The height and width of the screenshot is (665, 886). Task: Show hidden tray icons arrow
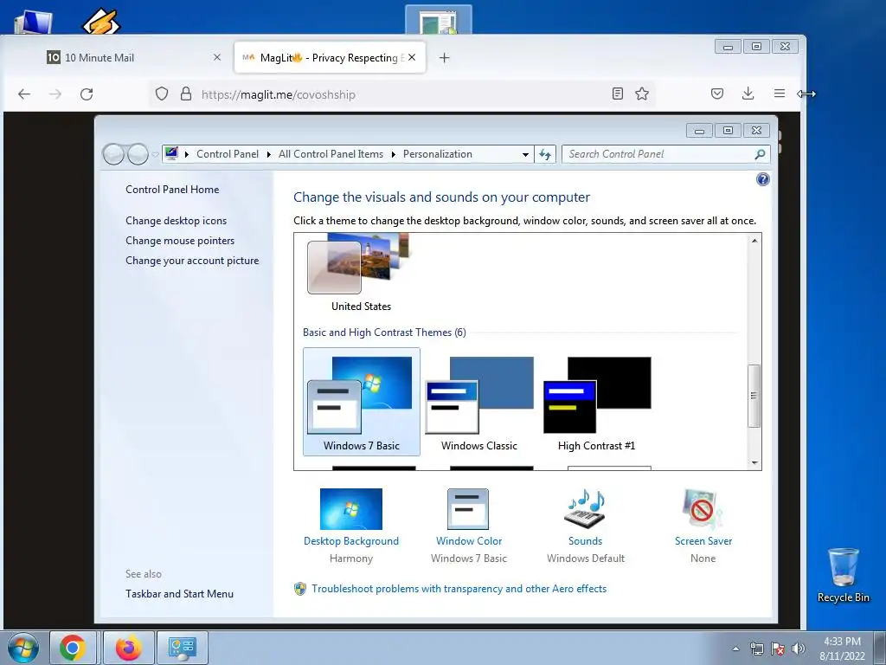(735, 649)
